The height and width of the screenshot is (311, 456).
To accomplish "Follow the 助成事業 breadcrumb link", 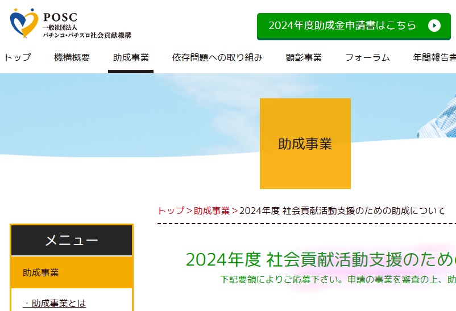I will click(x=212, y=211).
